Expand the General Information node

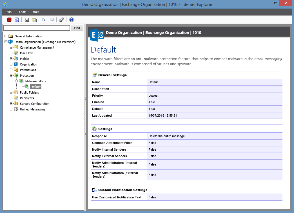pos(6,36)
